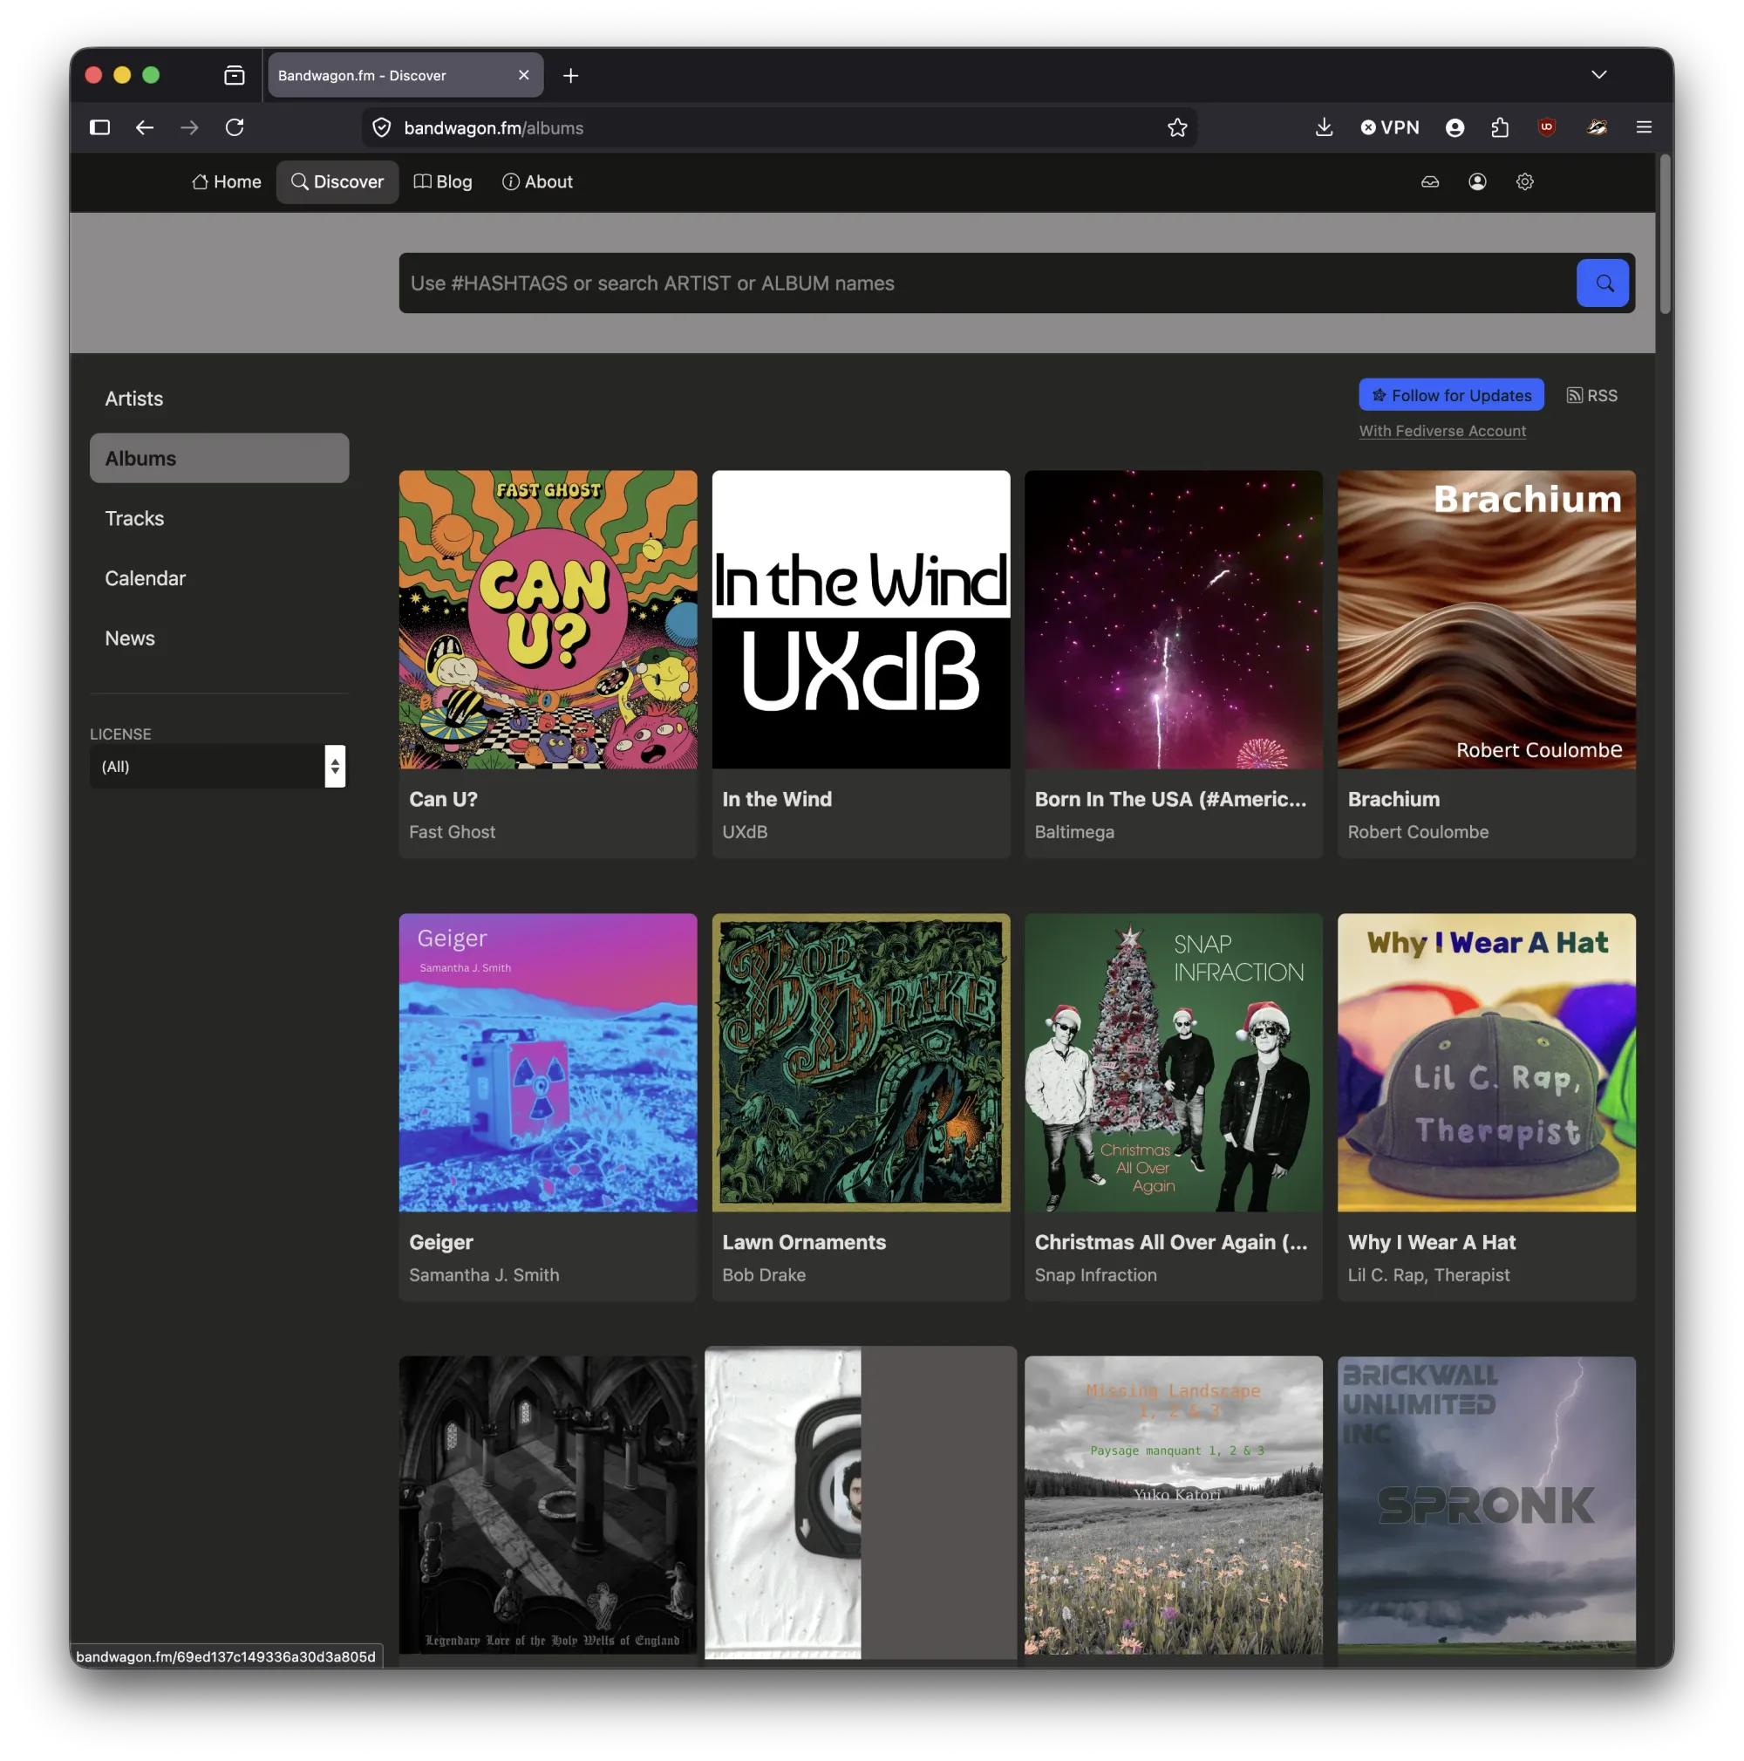
Task: Open the site settings gear icon
Action: 1524,182
